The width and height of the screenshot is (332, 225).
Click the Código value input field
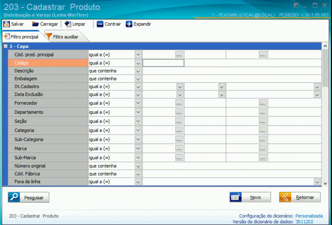point(163,63)
